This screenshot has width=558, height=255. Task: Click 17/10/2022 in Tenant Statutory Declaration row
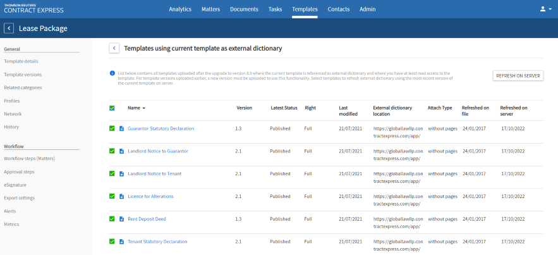pos(513,242)
